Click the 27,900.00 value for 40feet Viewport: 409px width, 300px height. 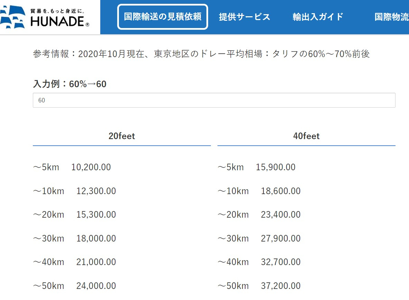coord(280,238)
